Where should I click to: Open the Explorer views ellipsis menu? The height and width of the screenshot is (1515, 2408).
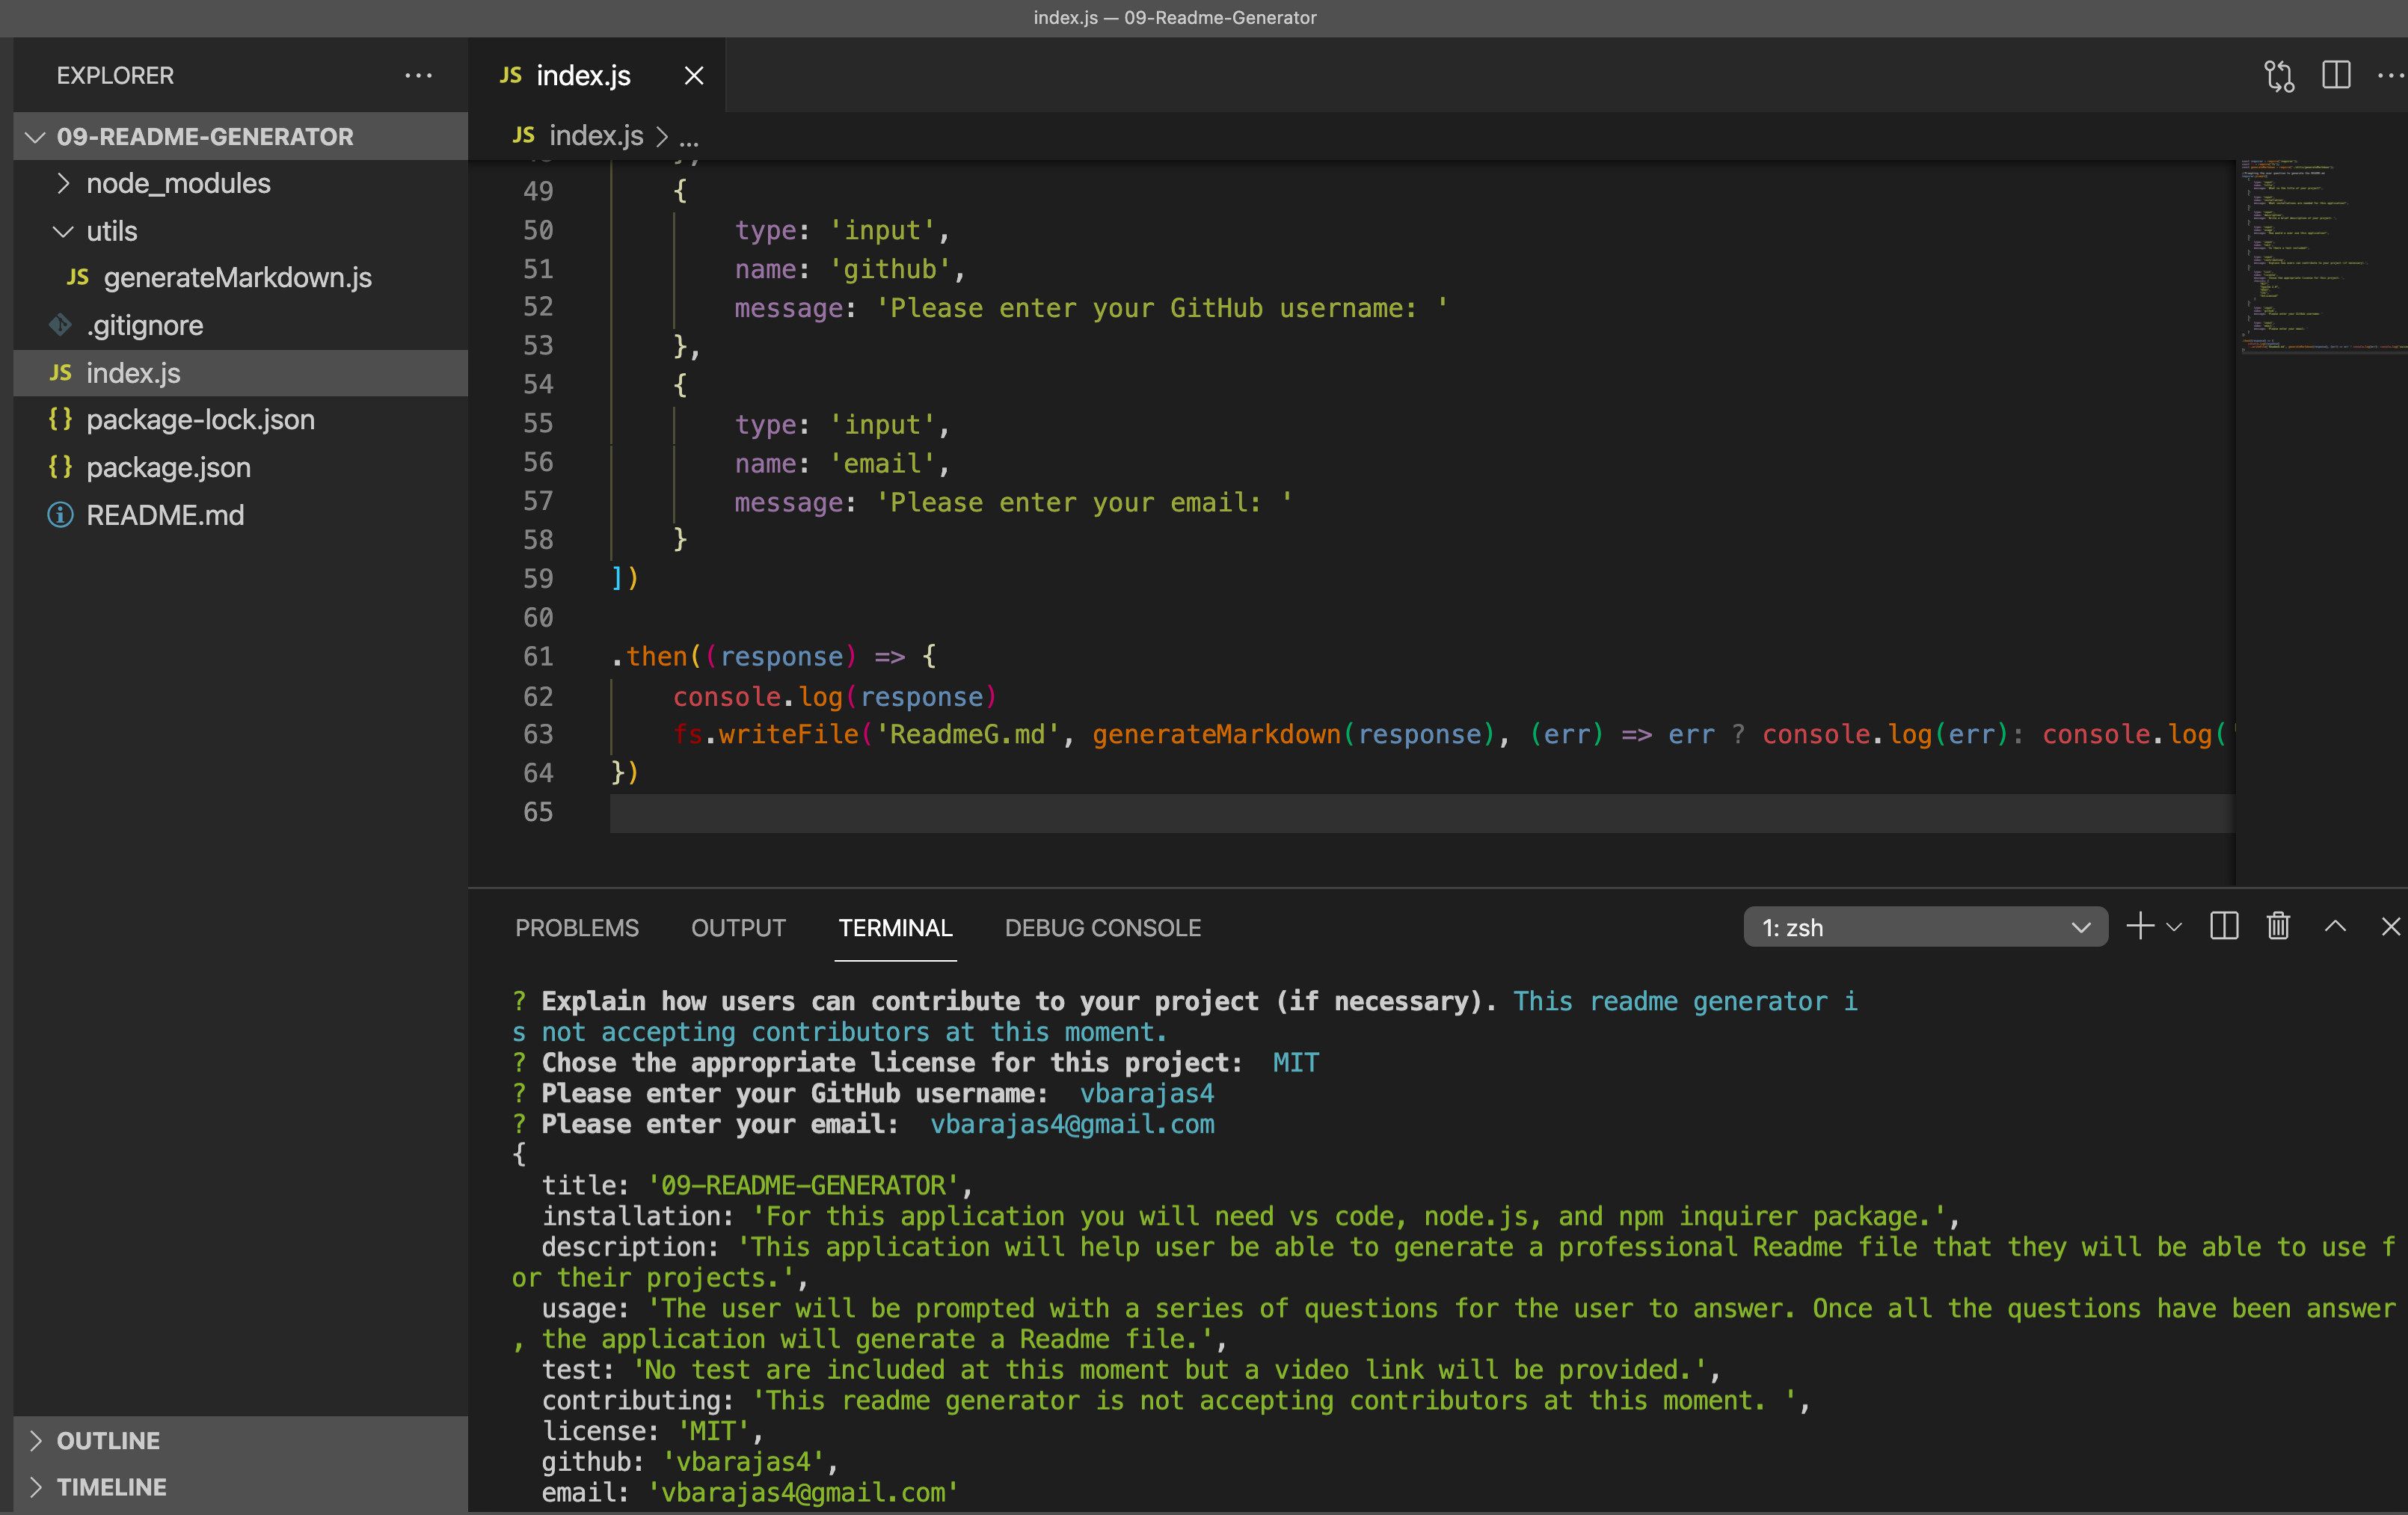coord(419,75)
